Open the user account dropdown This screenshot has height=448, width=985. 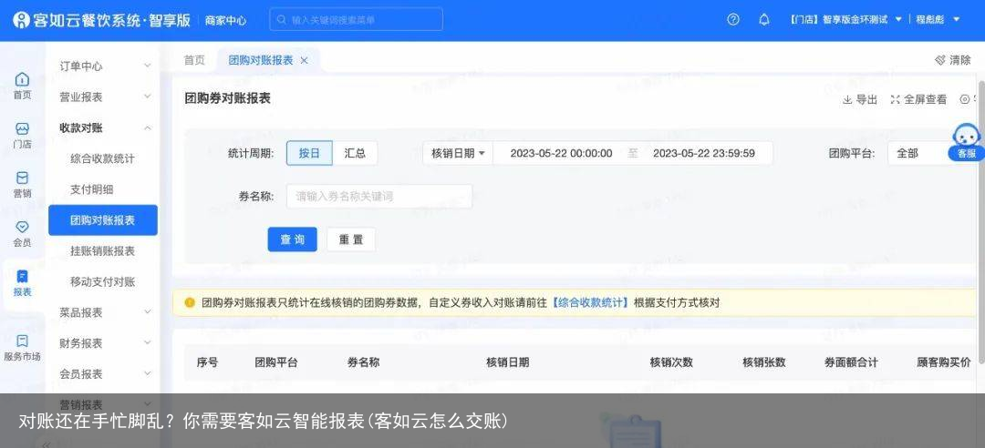coord(938,19)
